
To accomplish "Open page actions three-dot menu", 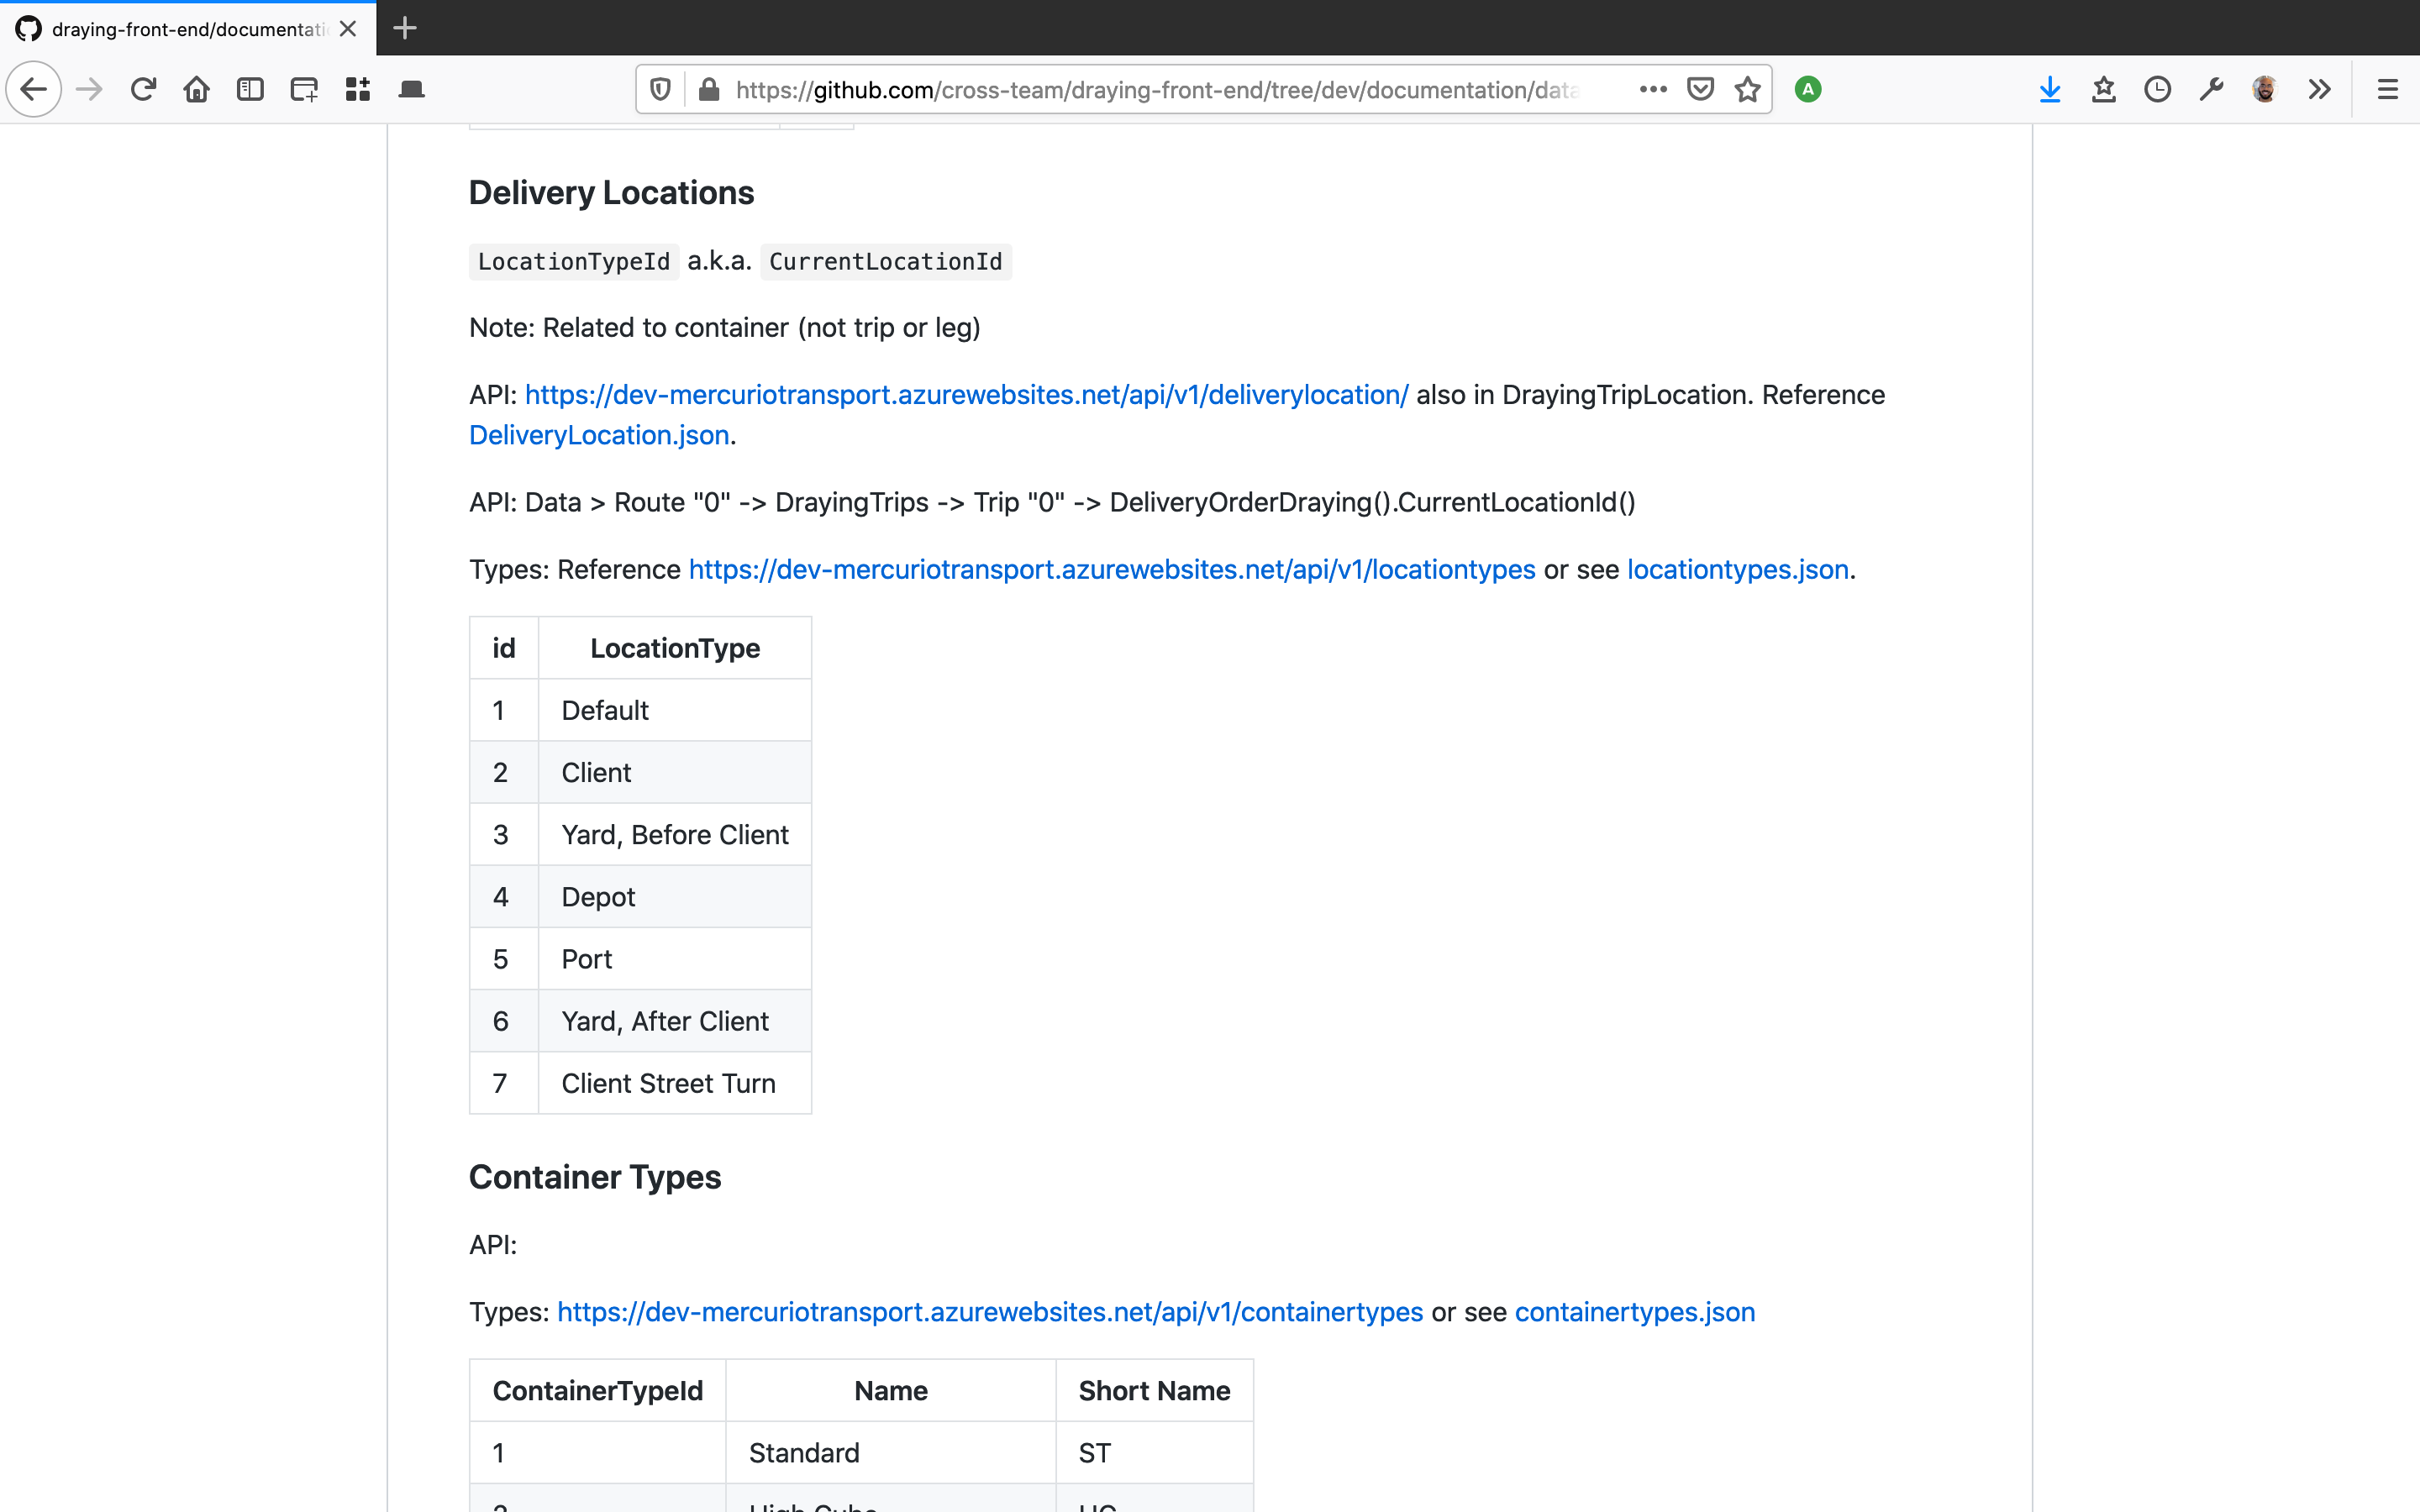I will 1653,90.
